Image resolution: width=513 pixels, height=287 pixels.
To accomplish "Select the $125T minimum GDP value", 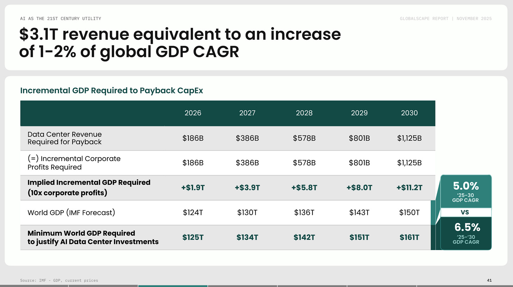I will coord(193,237).
